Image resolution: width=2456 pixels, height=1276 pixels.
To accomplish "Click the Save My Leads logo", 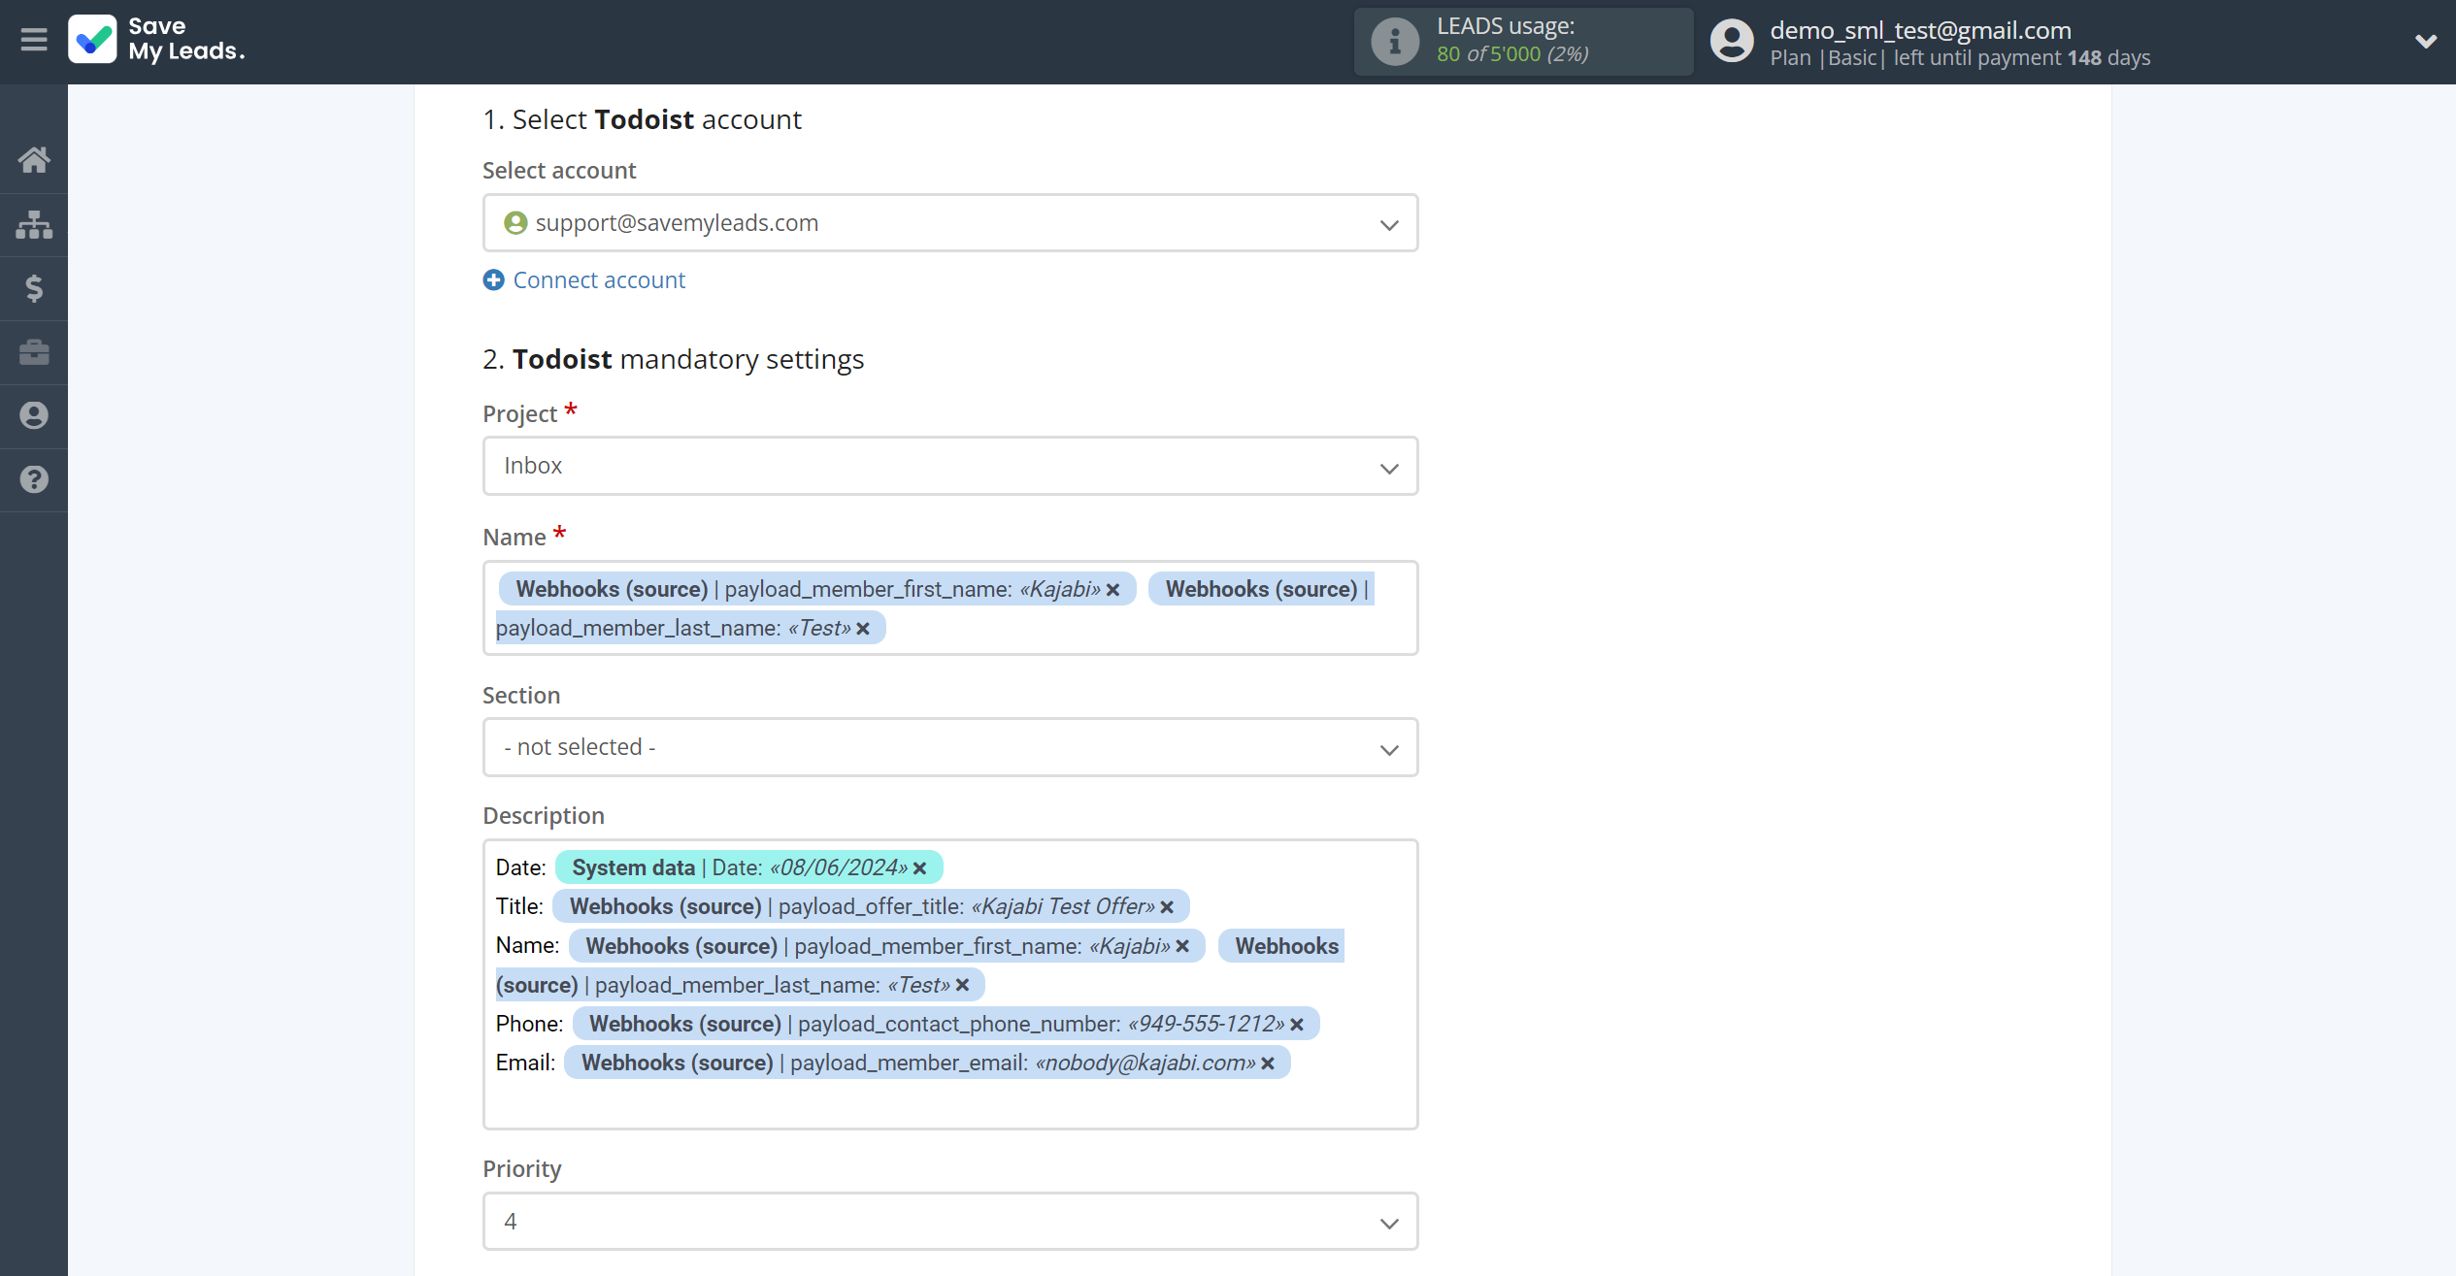I will tap(156, 40).
